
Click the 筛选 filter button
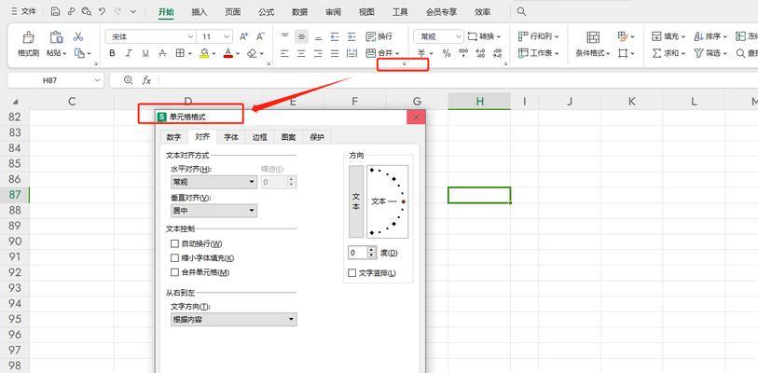(x=711, y=53)
